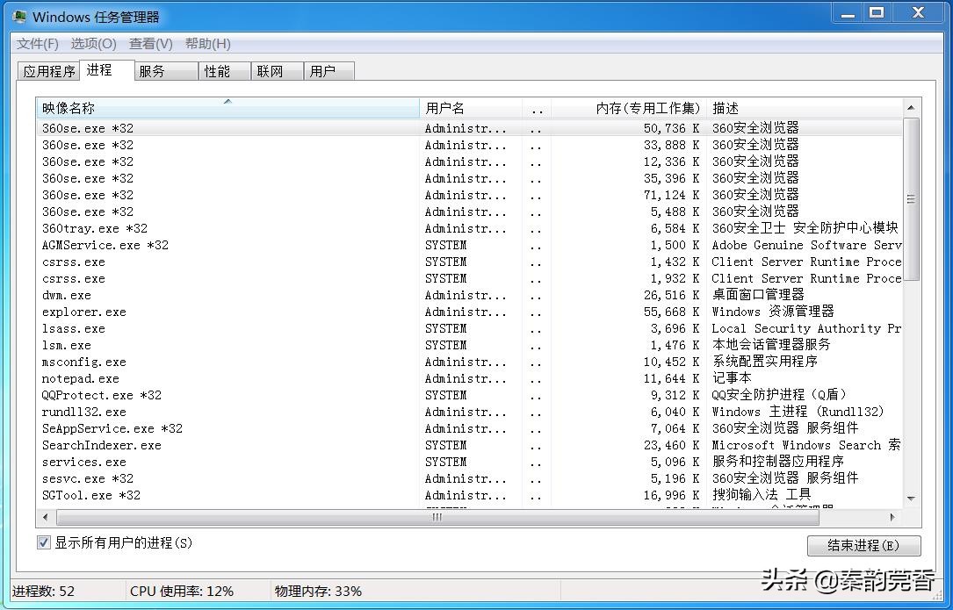953x610 pixels.
Task: Switch to the 联网 tab
Action: click(x=276, y=71)
